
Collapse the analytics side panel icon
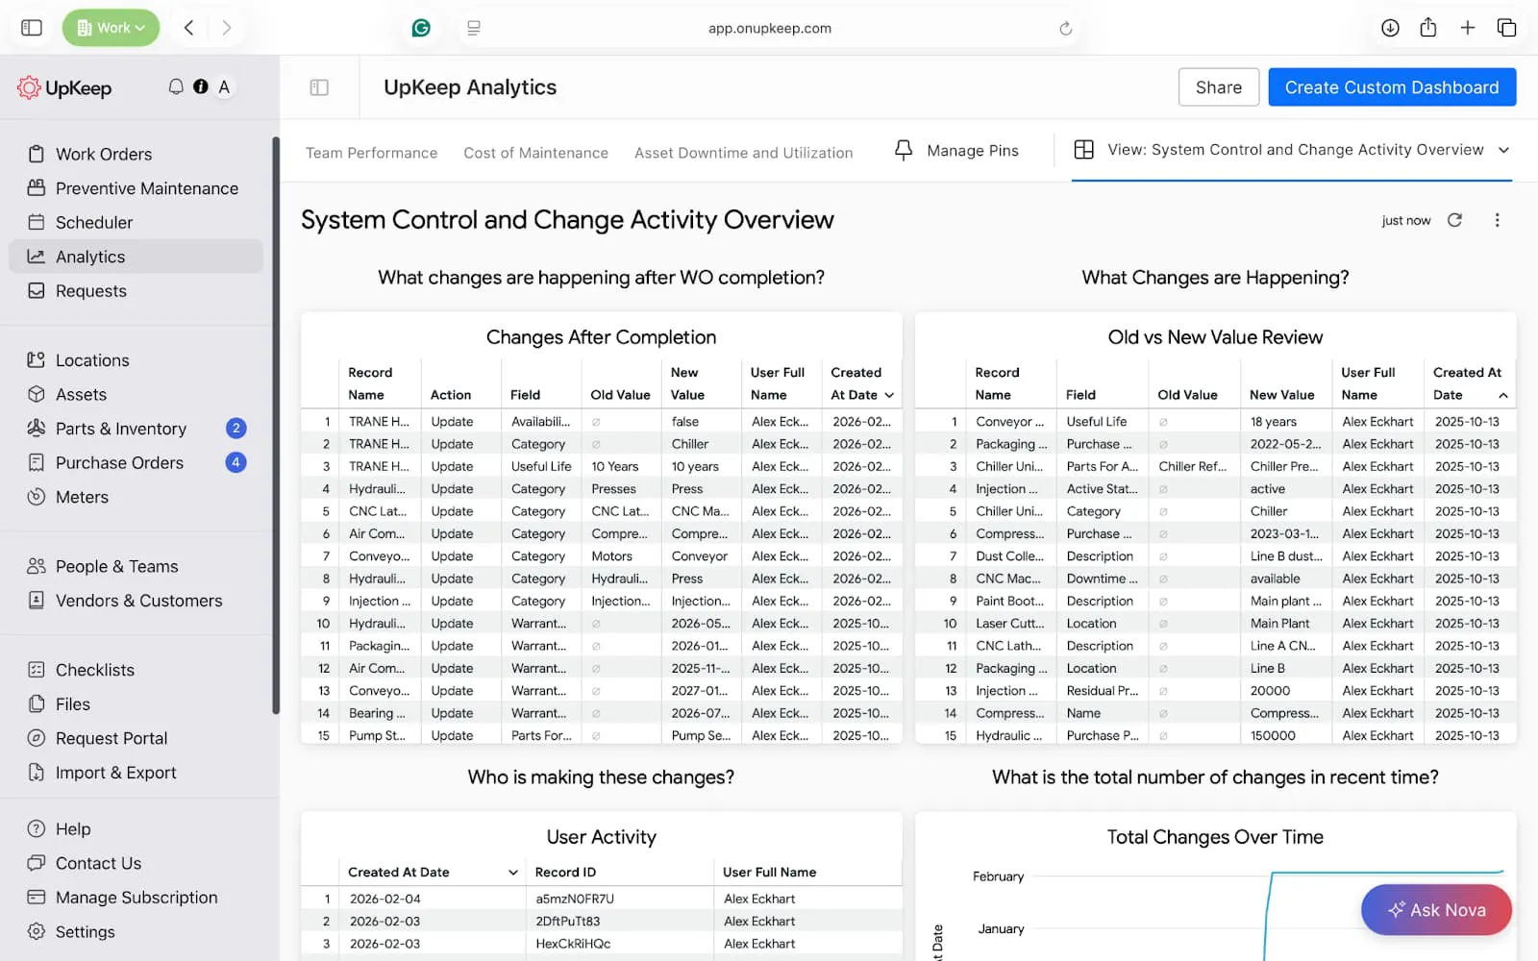pyautogui.click(x=319, y=87)
